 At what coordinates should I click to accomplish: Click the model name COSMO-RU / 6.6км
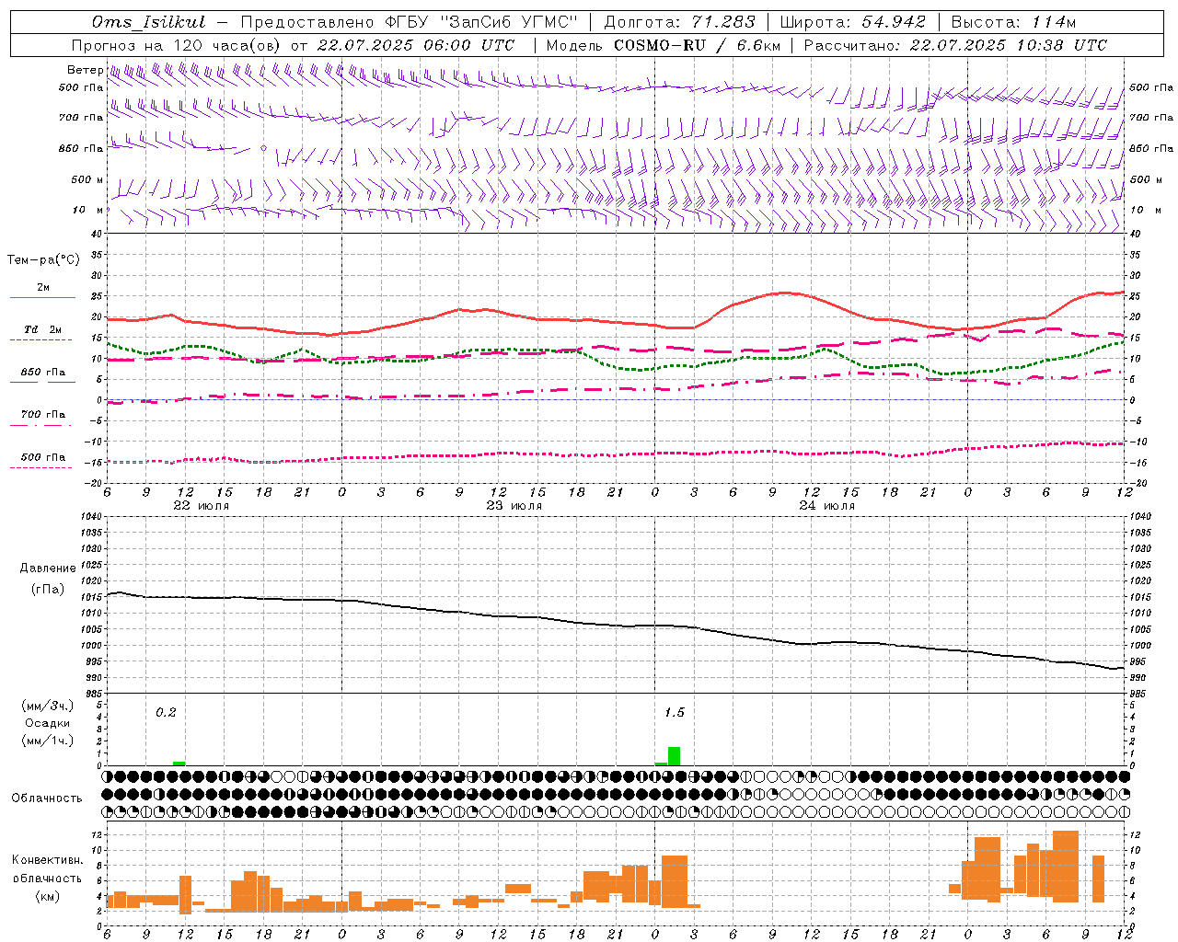(x=697, y=45)
